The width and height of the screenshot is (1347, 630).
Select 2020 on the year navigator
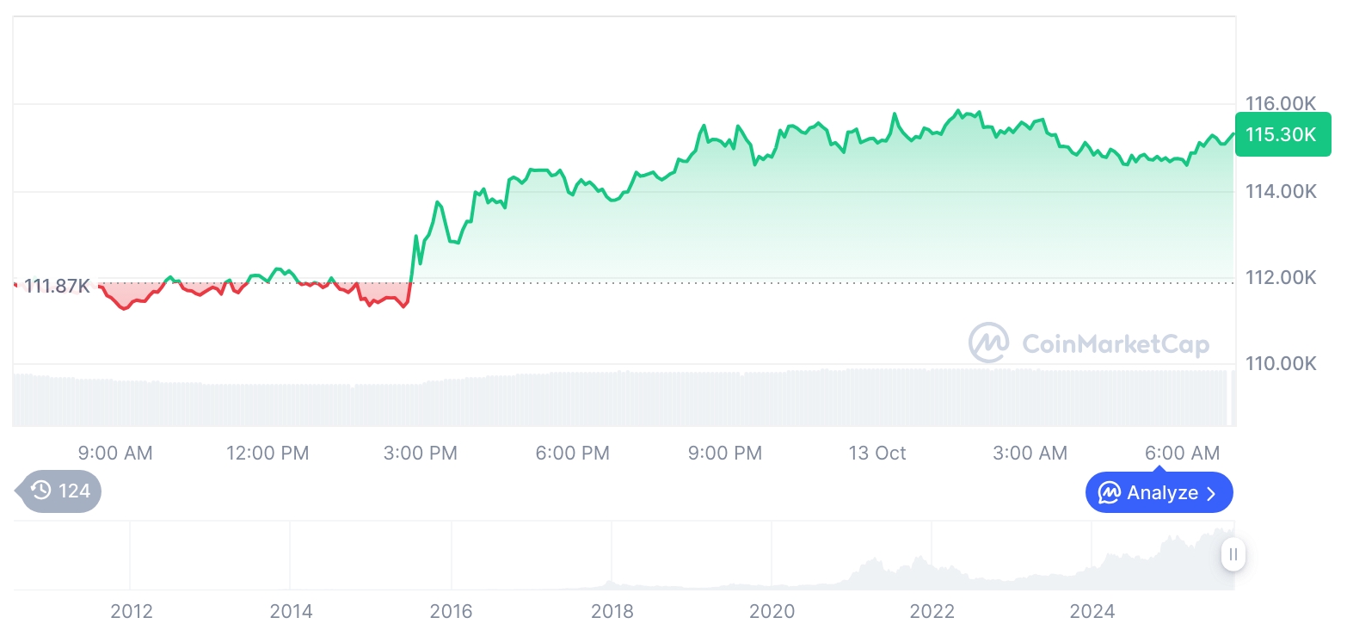pyautogui.click(x=772, y=612)
